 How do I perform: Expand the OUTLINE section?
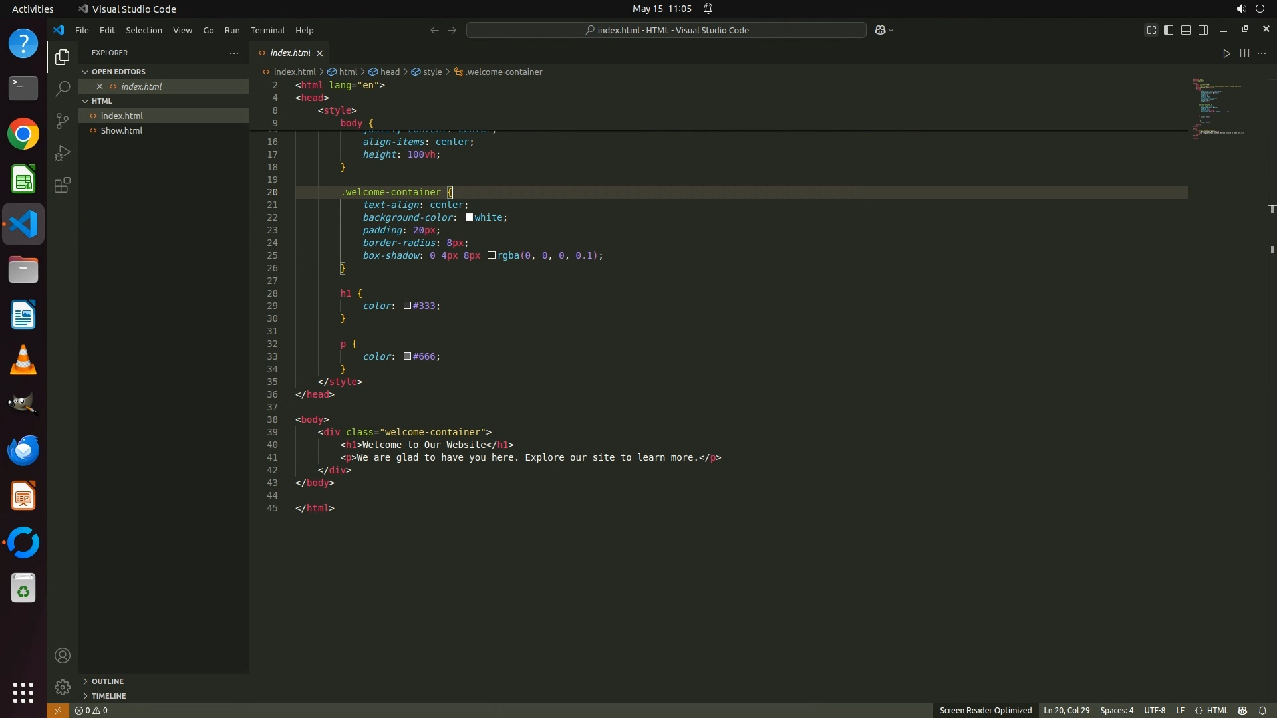[107, 681]
